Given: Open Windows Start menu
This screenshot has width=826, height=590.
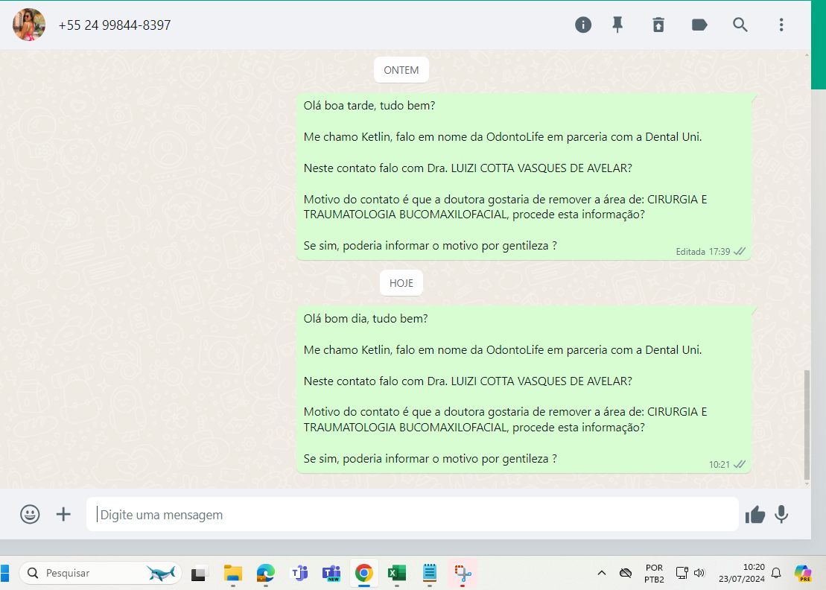Looking at the screenshot, I should coord(4,573).
